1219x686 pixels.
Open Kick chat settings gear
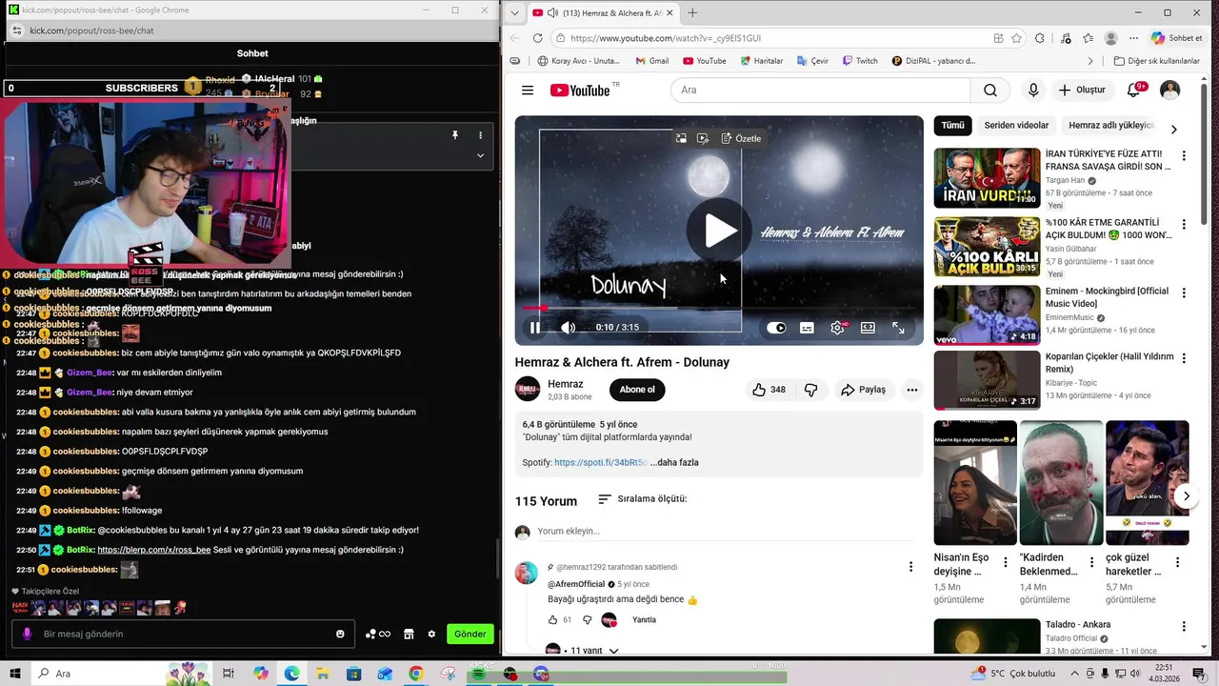[x=431, y=635]
